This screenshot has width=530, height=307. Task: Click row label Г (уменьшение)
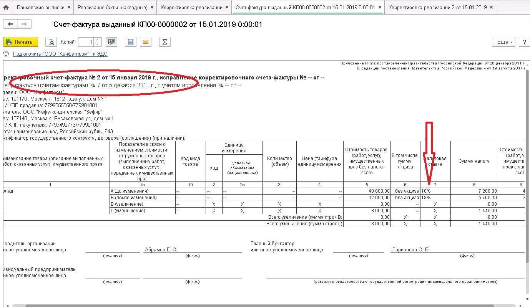[x=142, y=211]
